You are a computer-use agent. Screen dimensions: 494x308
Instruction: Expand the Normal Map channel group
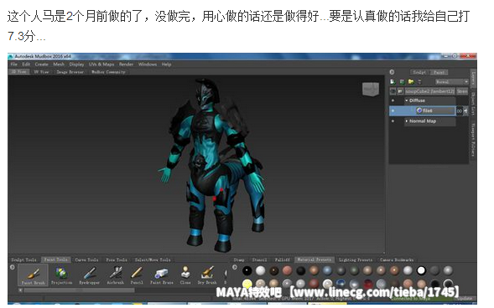tap(407, 121)
